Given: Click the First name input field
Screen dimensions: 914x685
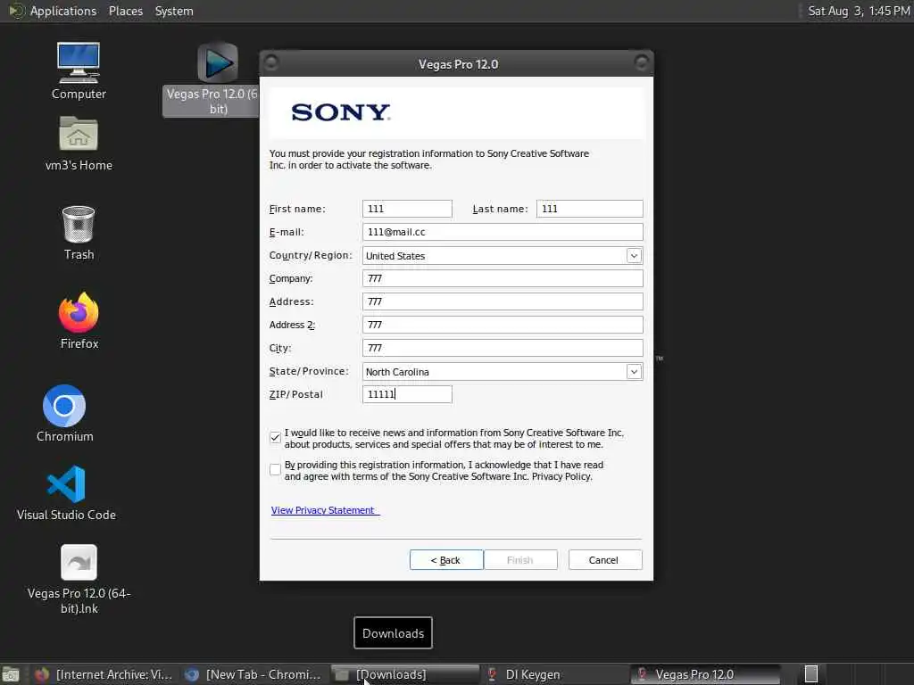Looking at the screenshot, I should point(407,209).
